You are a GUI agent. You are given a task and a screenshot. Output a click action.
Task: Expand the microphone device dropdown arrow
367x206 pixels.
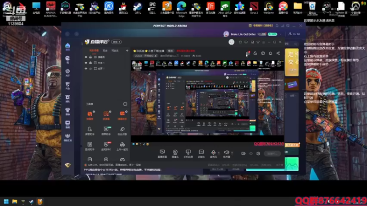click(x=219, y=153)
